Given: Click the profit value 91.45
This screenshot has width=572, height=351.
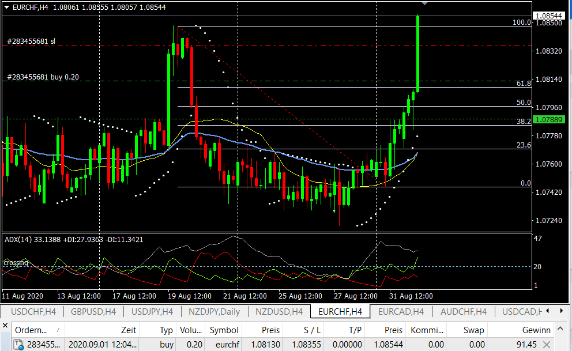Looking at the screenshot, I should [526, 345].
